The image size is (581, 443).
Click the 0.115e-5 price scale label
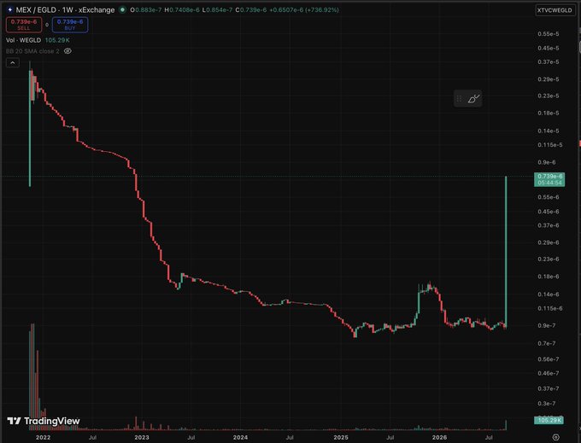coord(550,145)
